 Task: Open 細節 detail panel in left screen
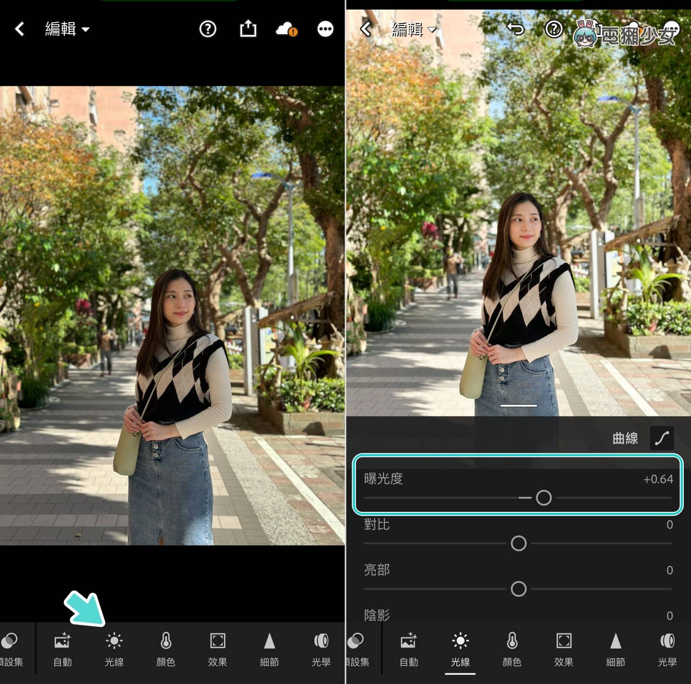269,649
